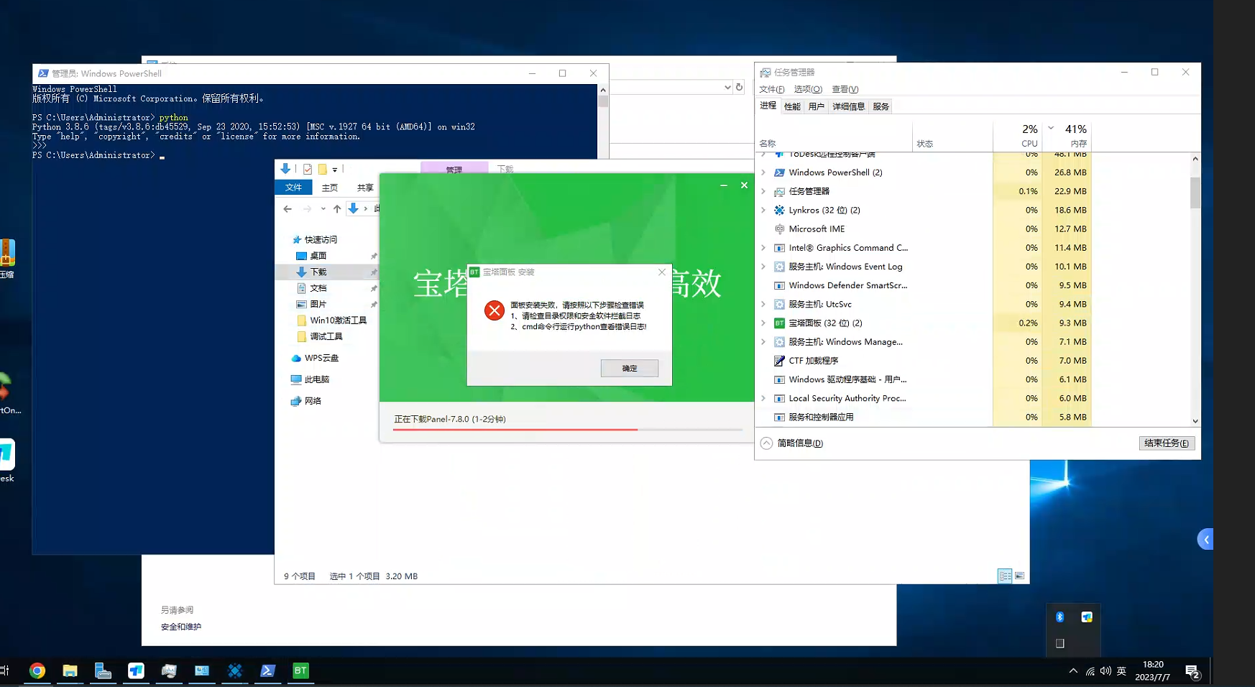This screenshot has width=1255, height=687.
Task: Expand 任务管理器 process group
Action: pyautogui.click(x=763, y=191)
